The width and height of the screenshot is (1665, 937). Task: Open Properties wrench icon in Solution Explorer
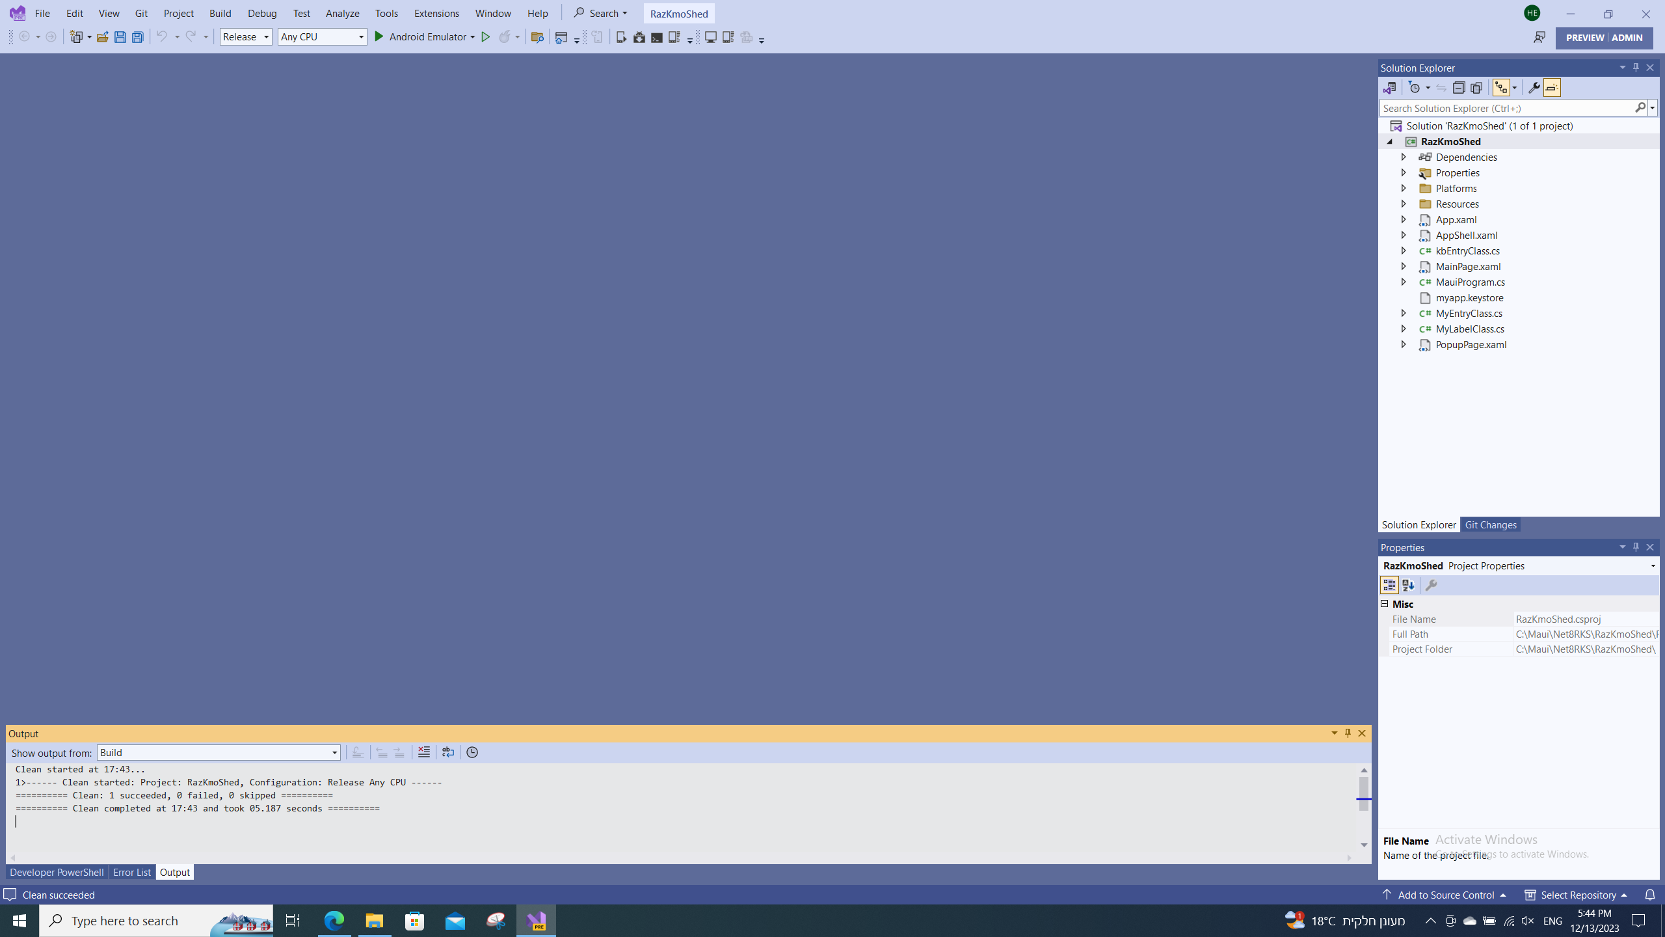point(1534,88)
